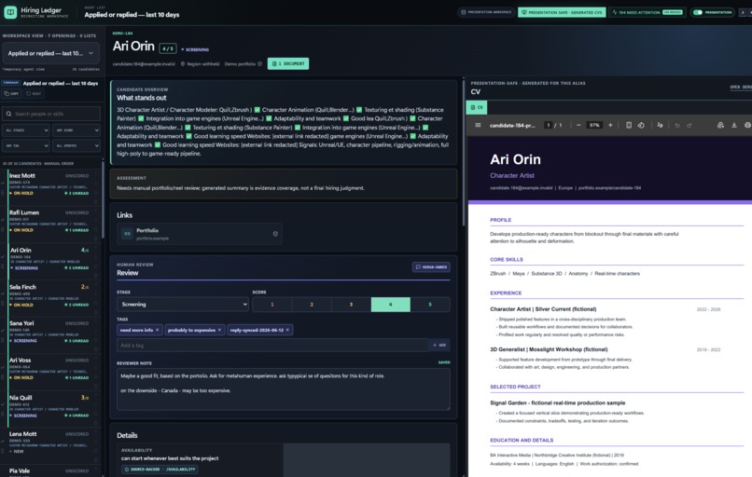
Task: Open the Any Score filter dropdown
Action: point(77,130)
